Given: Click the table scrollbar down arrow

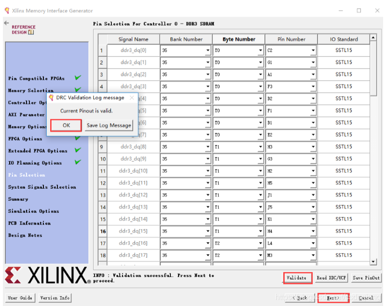Looking at the screenshot, I should coord(373,262).
